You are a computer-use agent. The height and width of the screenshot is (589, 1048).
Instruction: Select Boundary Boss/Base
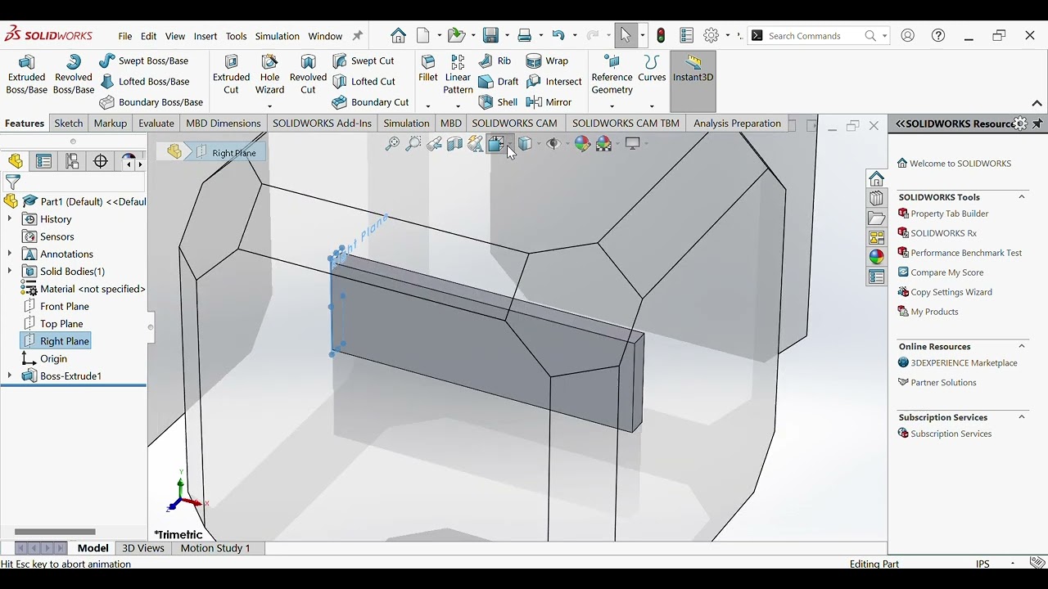coord(151,102)
